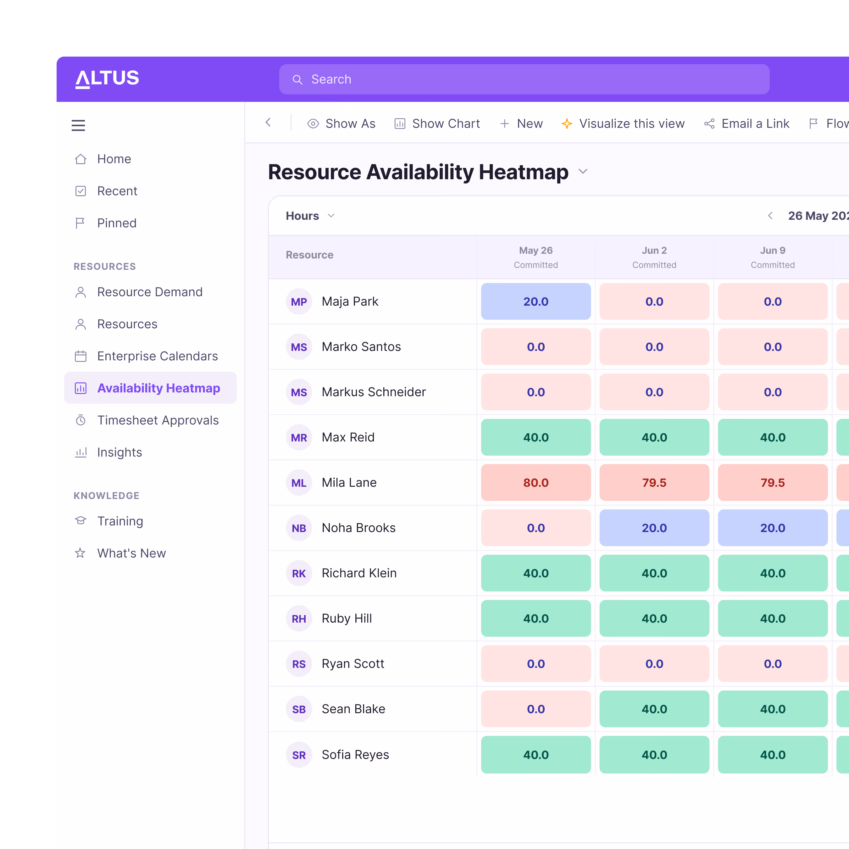Click the Insights bar chart icon
Image resolution: width=849 pixels, height=849 pixels.
coord(81,452)
